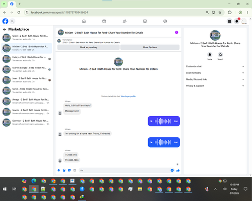Open the account profile avatar menu
The height and width of the screenshot is (201, 252).
pyautogui.click(x=244, y=21)
